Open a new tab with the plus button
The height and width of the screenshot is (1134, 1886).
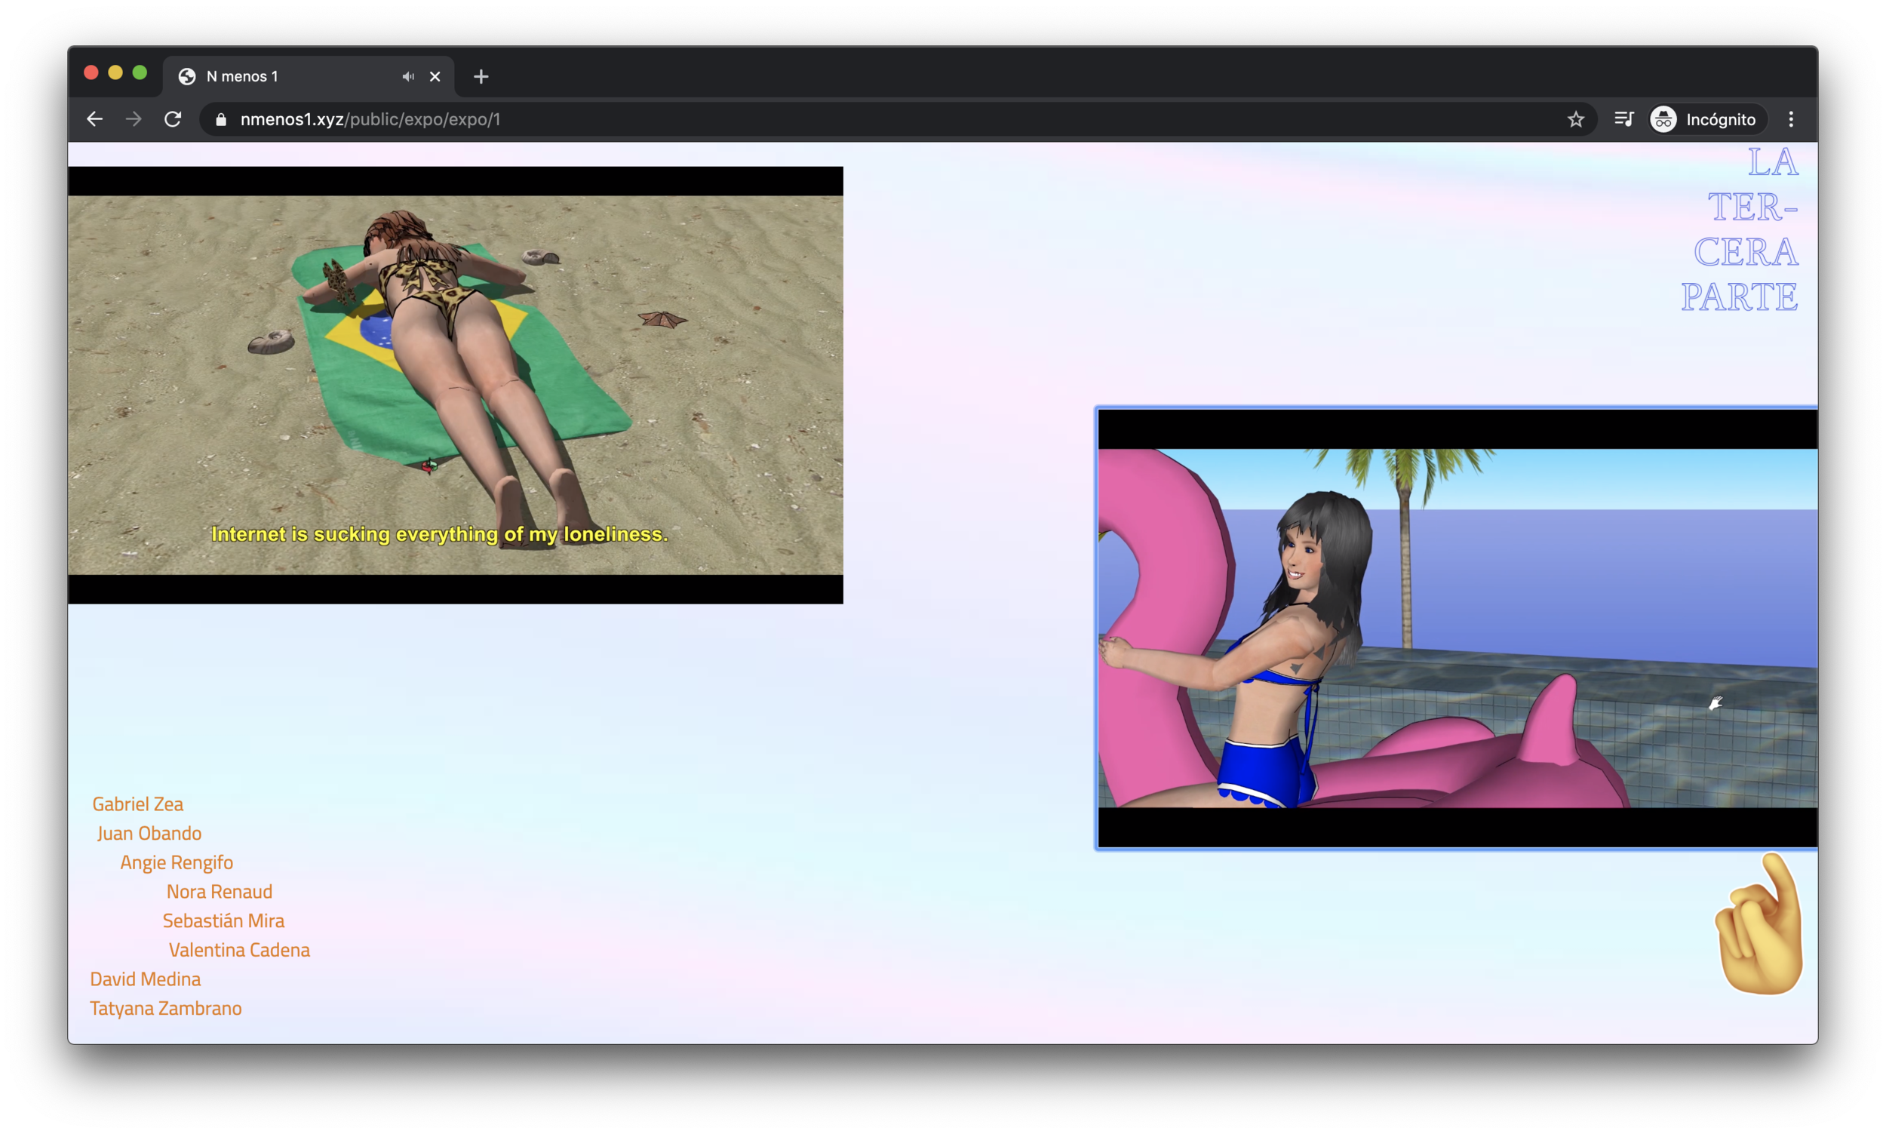click(481, 76)
